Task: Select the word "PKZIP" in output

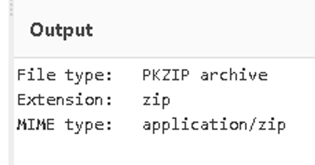Action: click(166, 75)
